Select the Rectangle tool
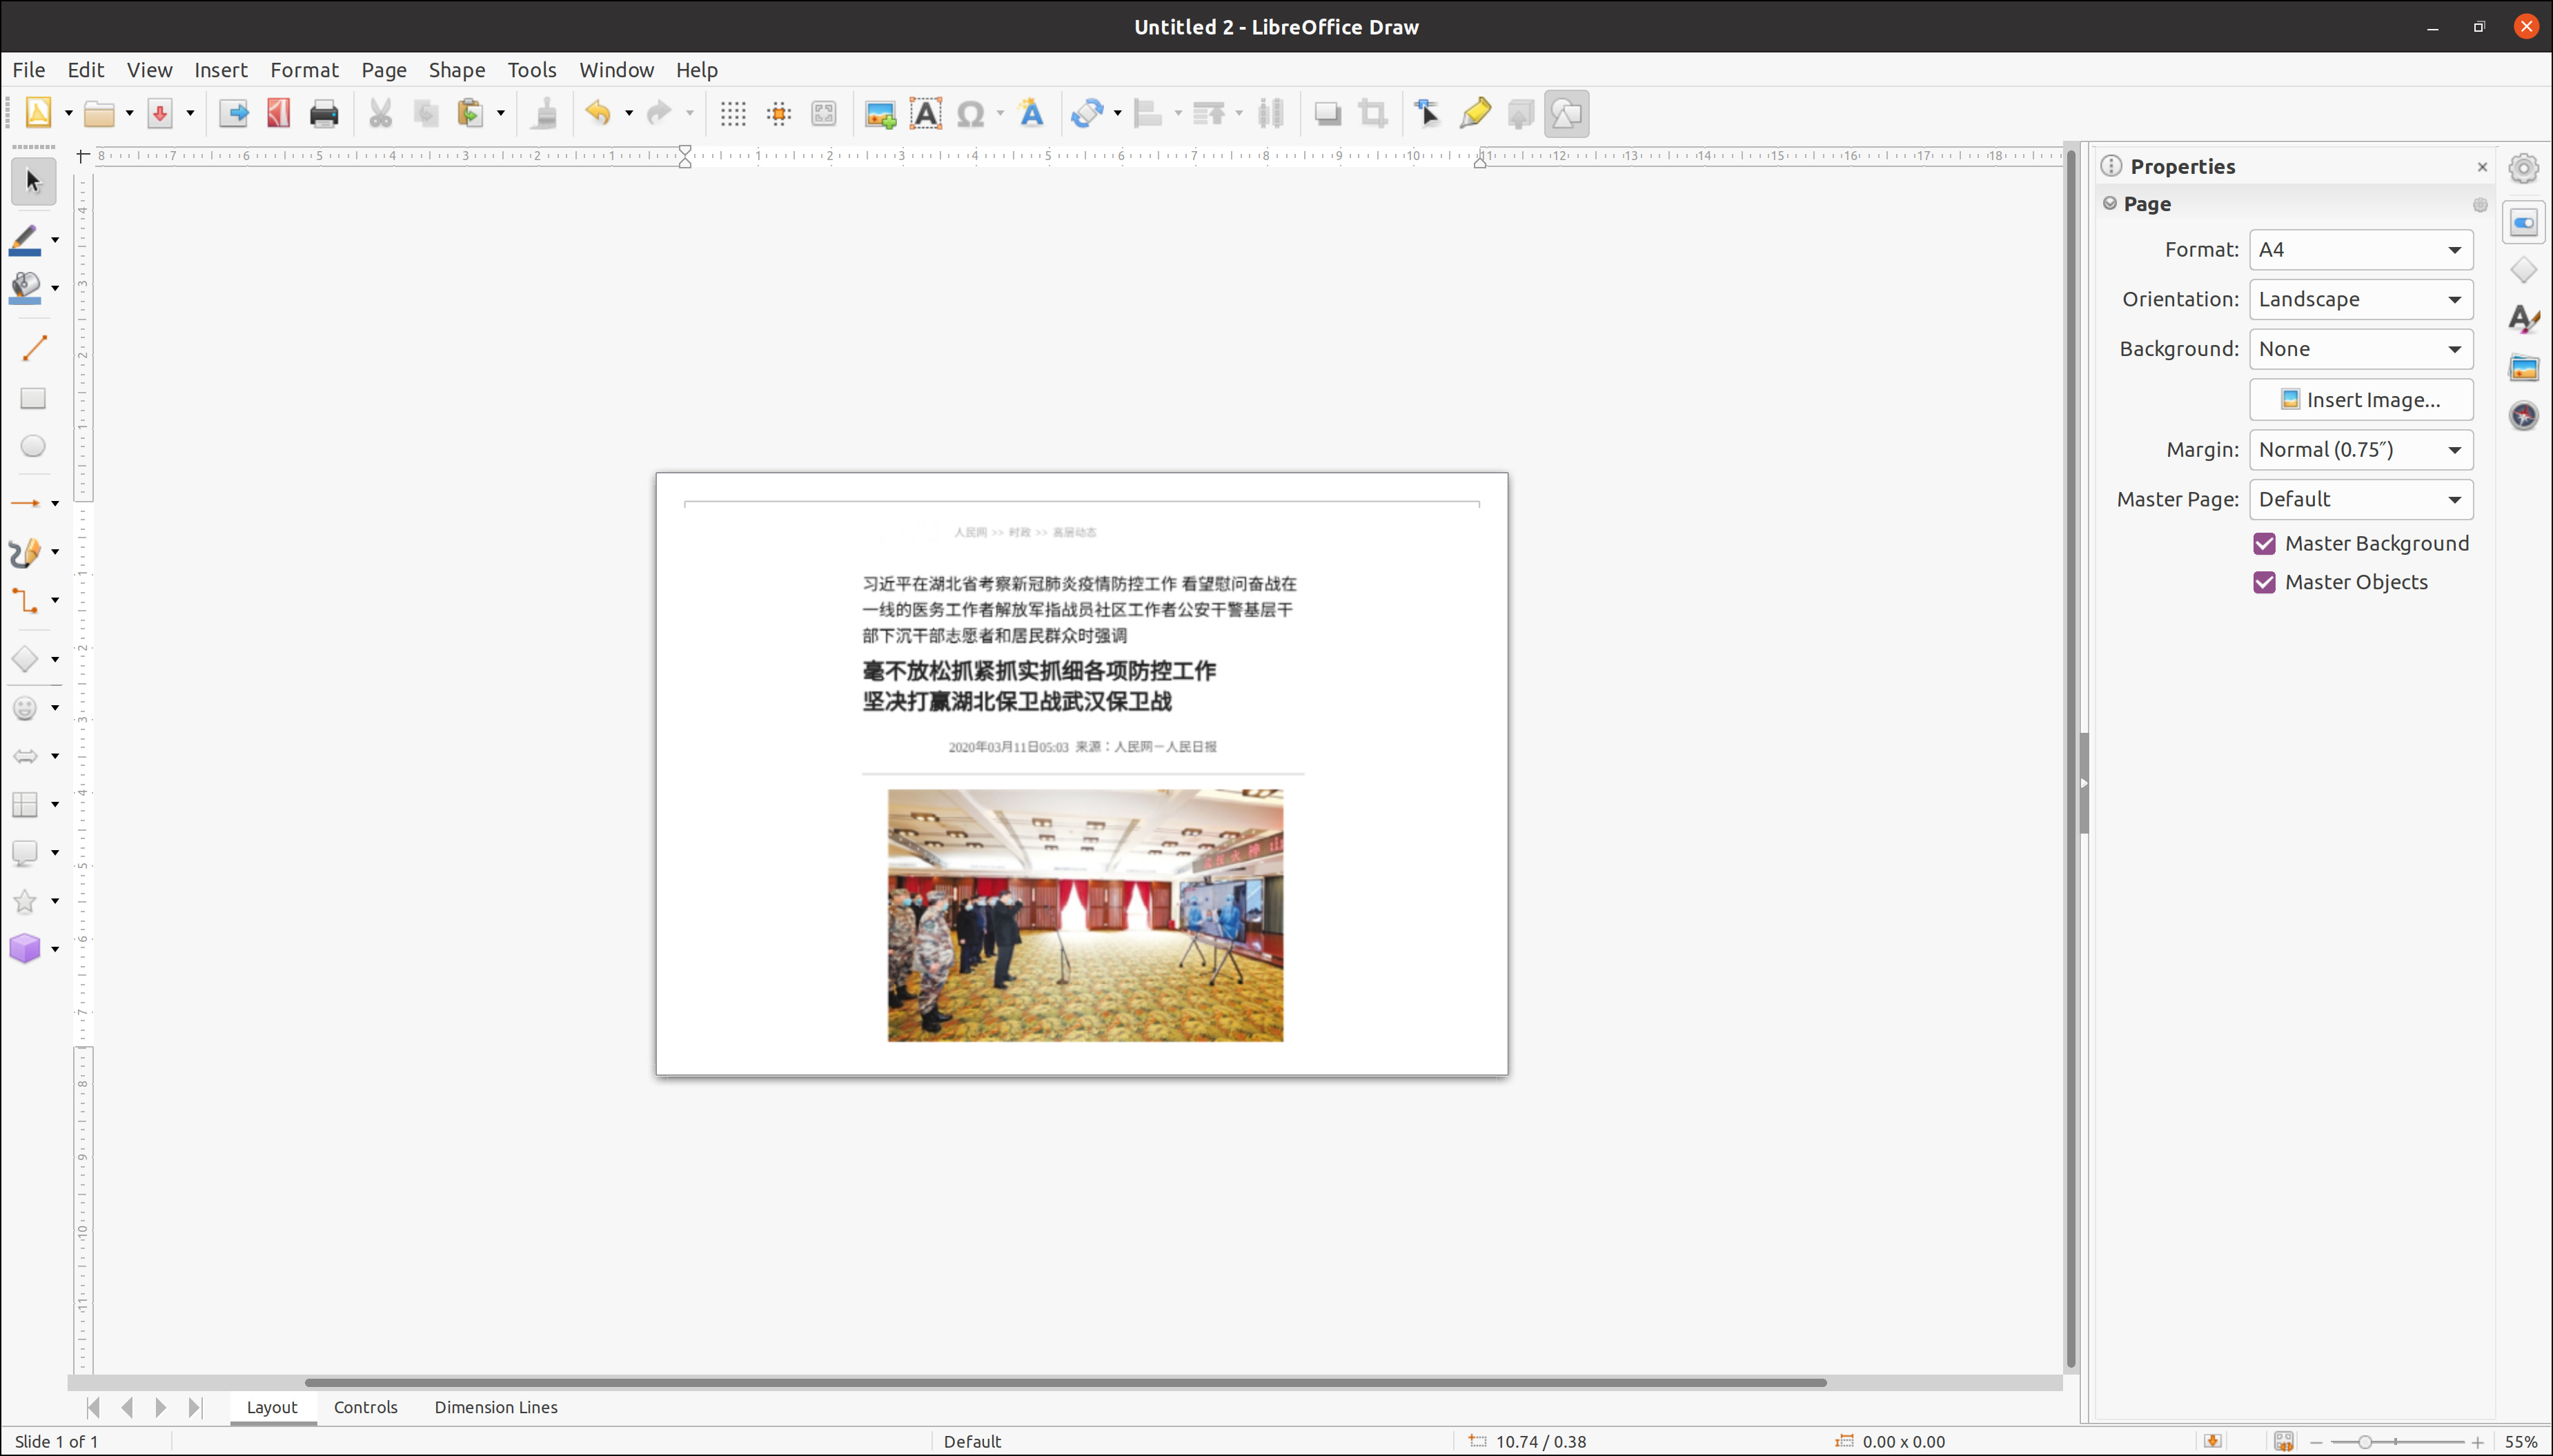Viewport: 2553px width, 1456px height. (33, 398)
